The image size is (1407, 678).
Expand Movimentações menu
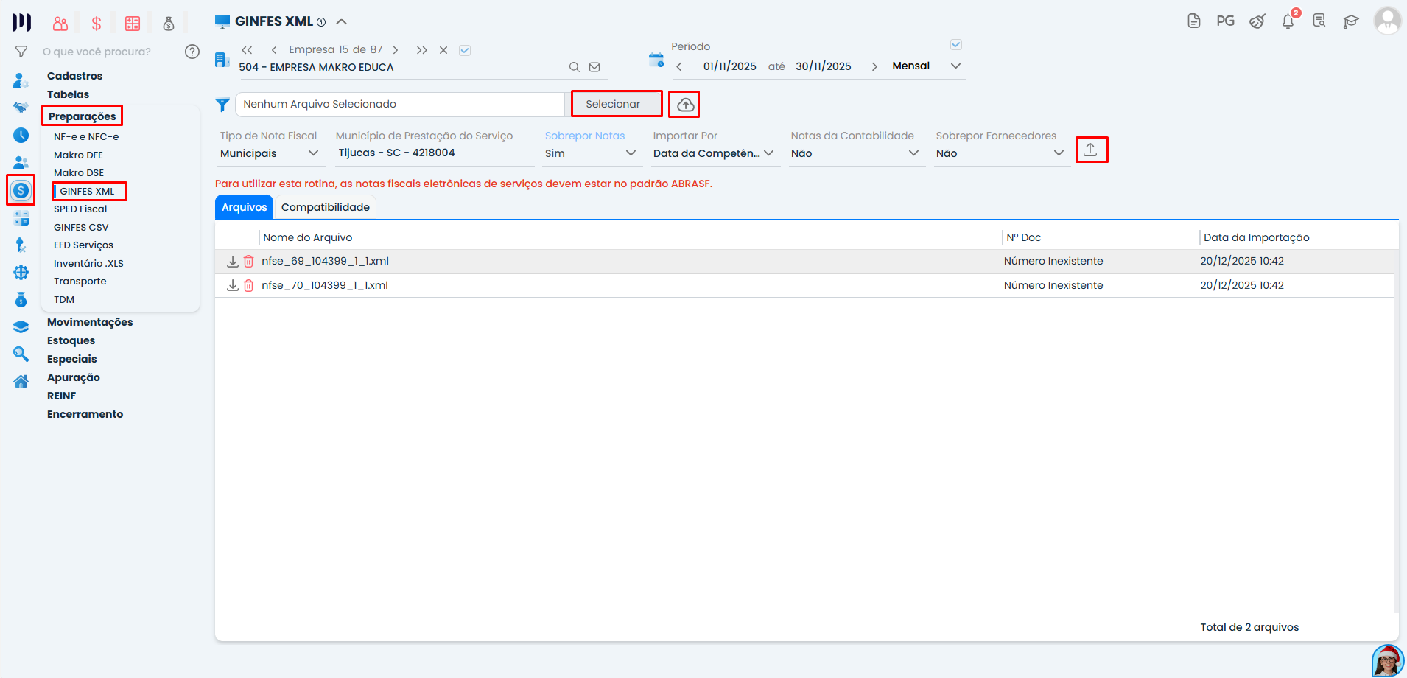(90, 322)
